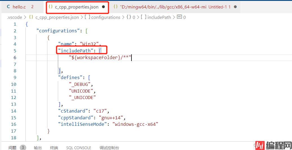
Task: Click the unsaved dot on c_cpp_properties.json tab
Action: 103,7
